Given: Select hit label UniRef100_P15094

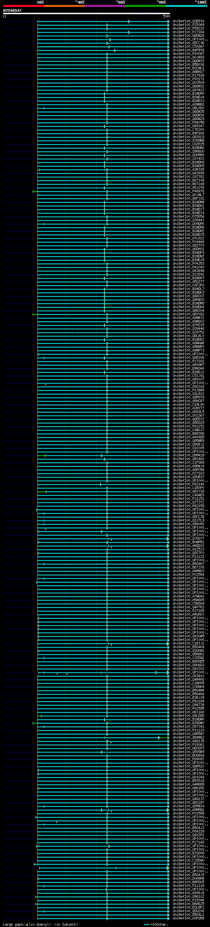Looking at the screenshot, I should (x=188, y=900).
